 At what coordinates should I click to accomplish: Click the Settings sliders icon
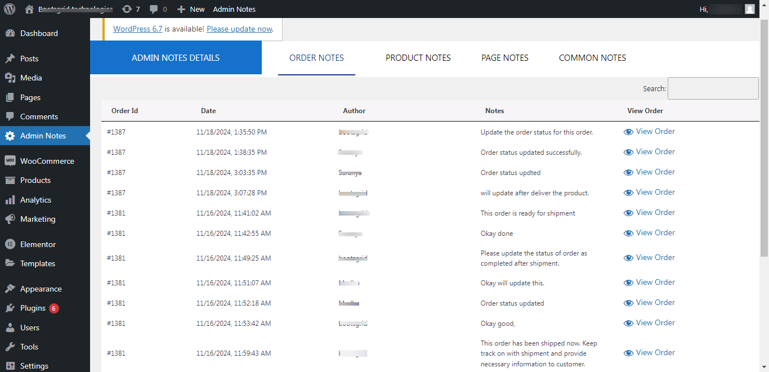[x=10, y=366]
